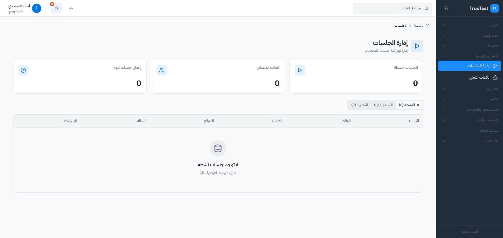Click the magnifier icon in the search bar
The width and height of the screenshot is (503, 238).
pos(427,8)
